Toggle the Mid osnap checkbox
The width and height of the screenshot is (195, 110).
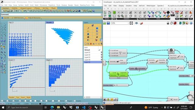coord(20,101)
